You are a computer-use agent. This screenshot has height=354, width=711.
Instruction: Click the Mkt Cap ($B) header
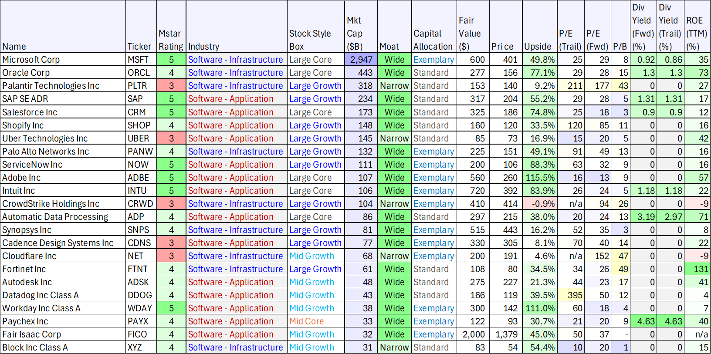click(361, 27)
